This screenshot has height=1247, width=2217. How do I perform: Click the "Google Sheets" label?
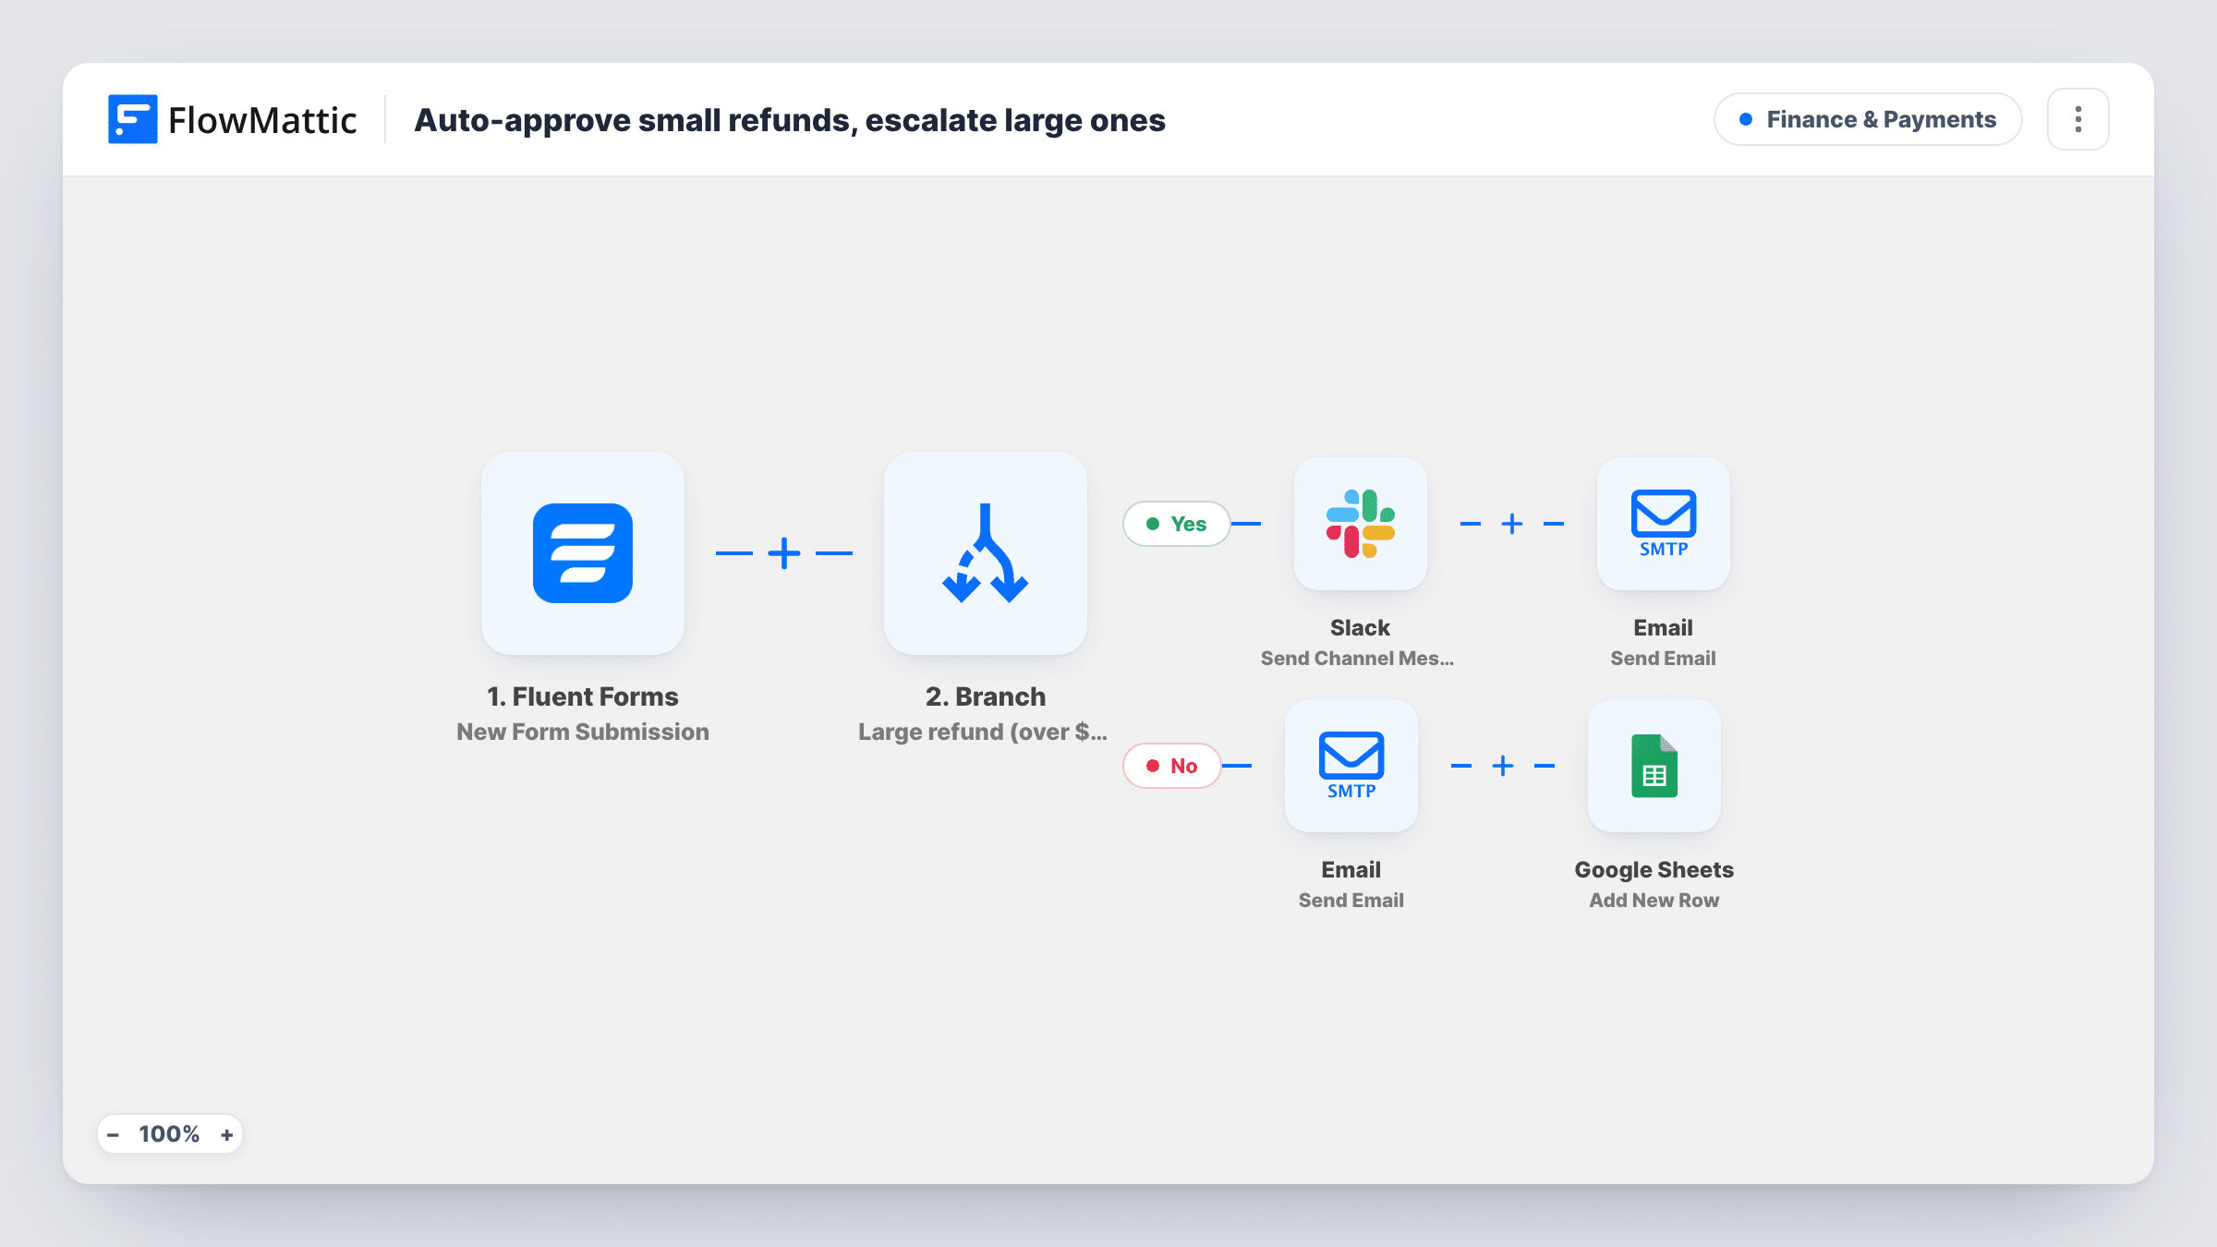tap(1654, 869)
